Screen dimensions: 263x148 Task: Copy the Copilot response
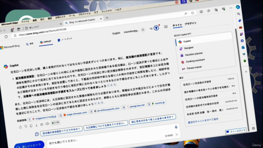pos(31,126)
